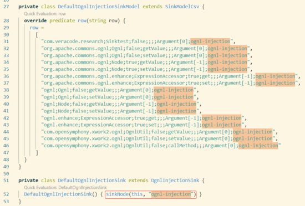Screen dimensions: 305x206
Task: Click the 'override' keyword on line 28
Action: tap(35, 20)
